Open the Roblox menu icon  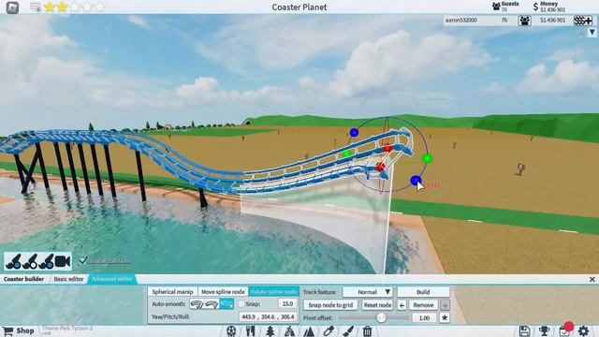pyautogui.click(x=12, y=7)
